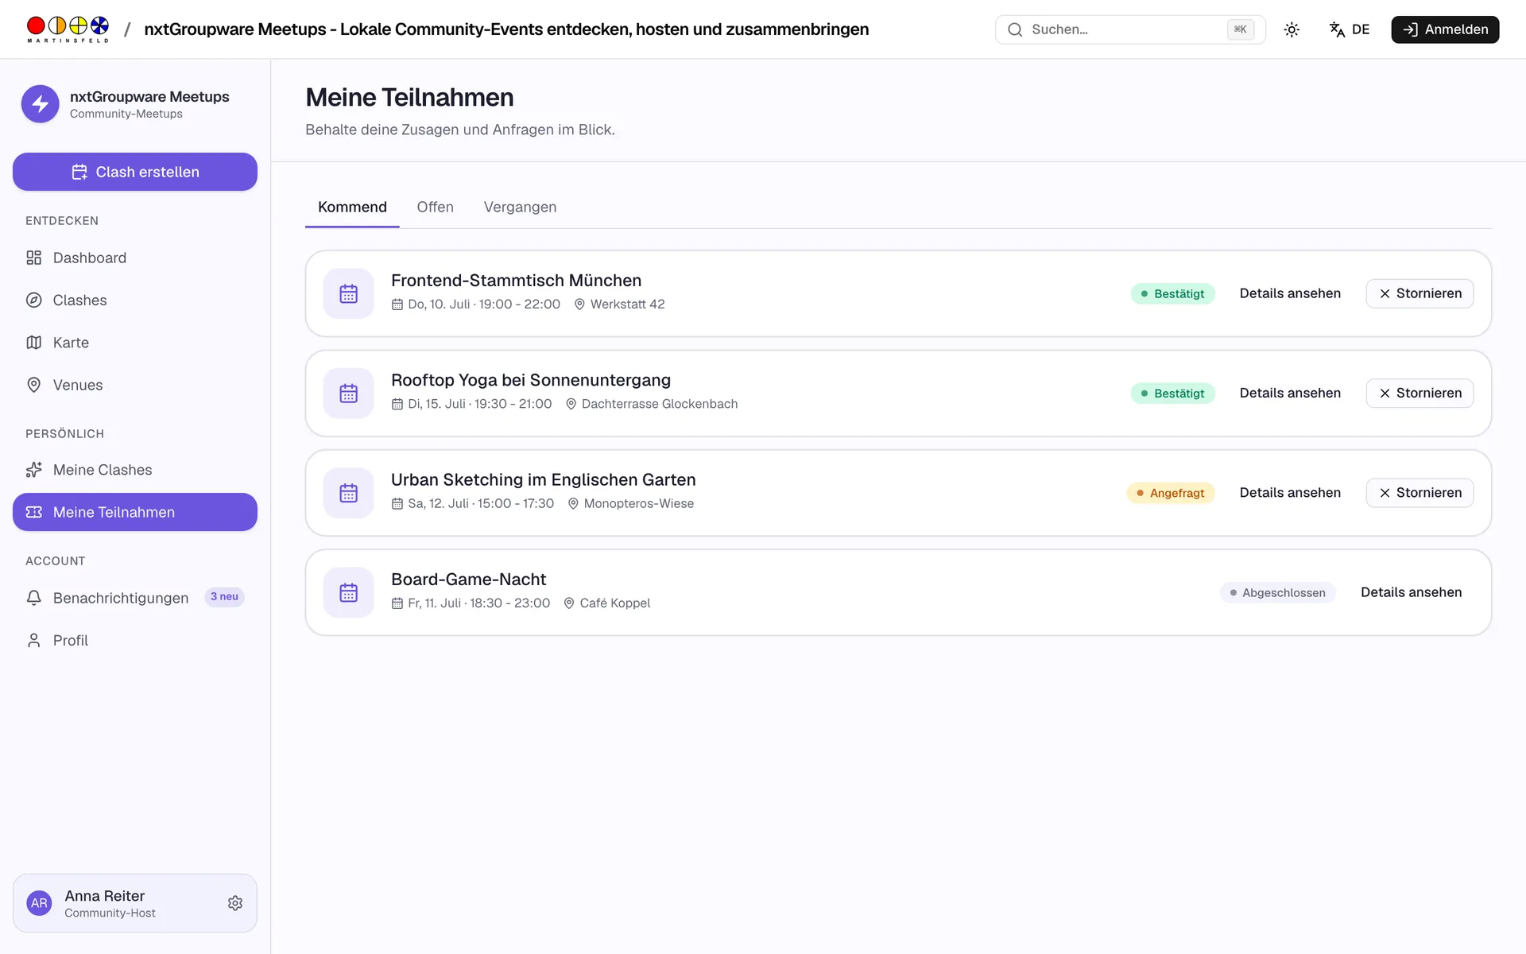Open account settings gear next to Anna Reiter
This screenshot has width=1526, height=954.
[x=235, y=903]
